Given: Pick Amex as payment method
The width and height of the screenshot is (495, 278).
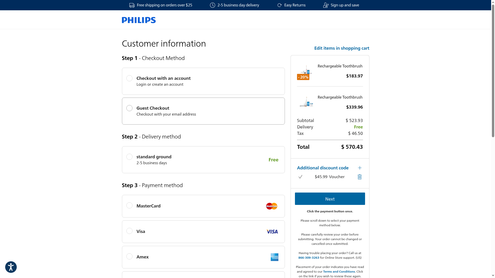Looking at the screenshot, I should [x=129, y=256].
